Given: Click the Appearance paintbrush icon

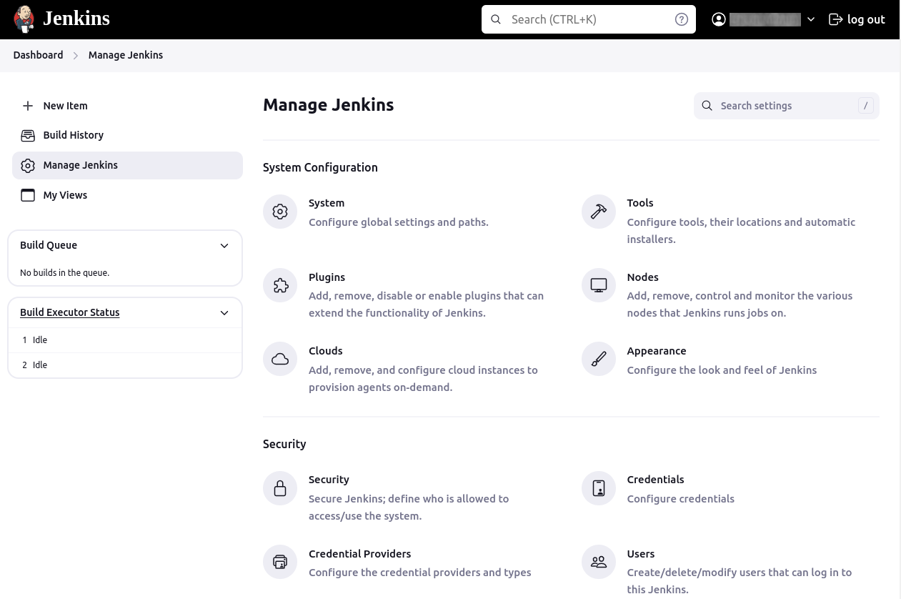Looking at the screenshot, I should [599, 360].
